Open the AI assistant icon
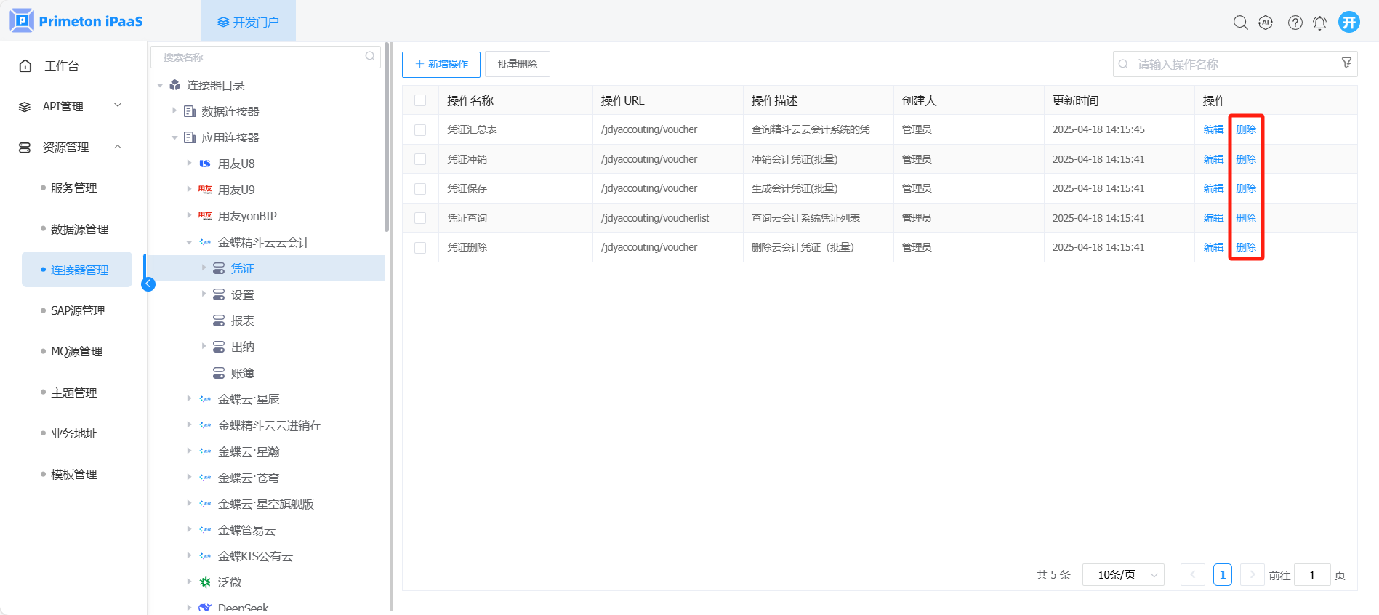 click(x=1266, y=23)
